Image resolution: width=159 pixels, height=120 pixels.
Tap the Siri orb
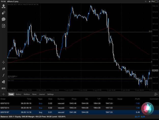point(148,108)
